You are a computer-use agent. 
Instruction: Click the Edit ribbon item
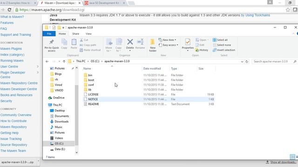200,45
